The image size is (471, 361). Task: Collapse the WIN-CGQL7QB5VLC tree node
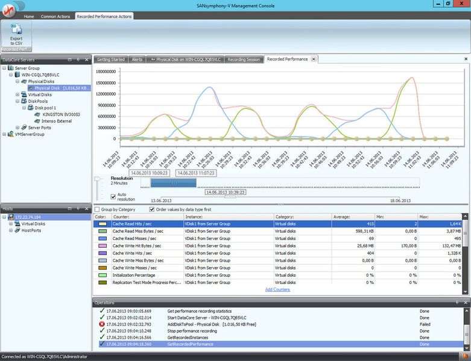click(11, 75)
